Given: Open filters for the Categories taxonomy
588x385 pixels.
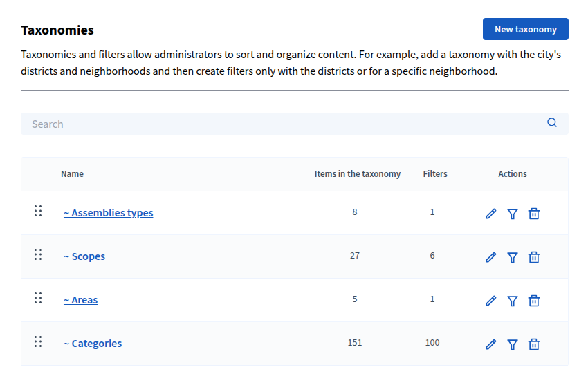Looking at the screenshot, I should coord(513,344).
